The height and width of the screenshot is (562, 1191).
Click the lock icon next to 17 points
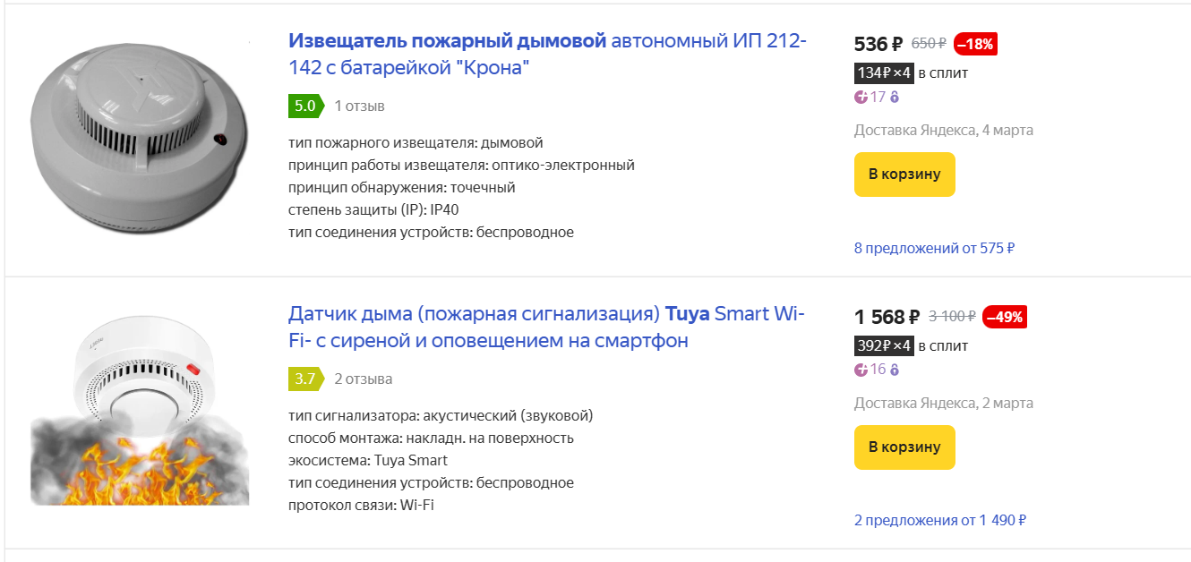[894, 97]
